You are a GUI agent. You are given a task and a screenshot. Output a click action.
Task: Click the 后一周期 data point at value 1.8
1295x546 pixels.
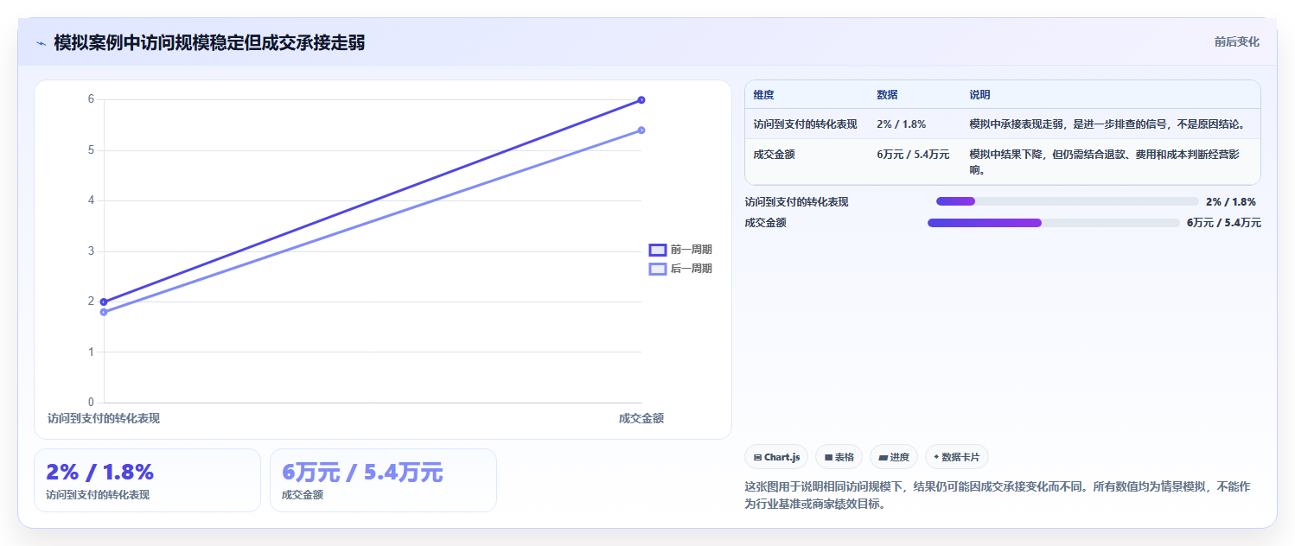click(104, 312)
